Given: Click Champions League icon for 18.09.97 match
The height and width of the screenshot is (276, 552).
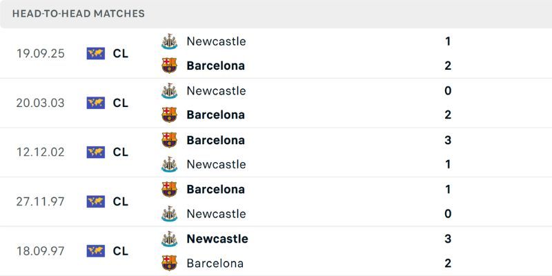Looking at the screenshot, I should pyautogui.click(x=95, y=251).
